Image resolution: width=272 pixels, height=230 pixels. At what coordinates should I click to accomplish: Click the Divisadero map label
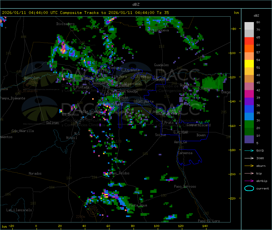click(x=65, y=24)
